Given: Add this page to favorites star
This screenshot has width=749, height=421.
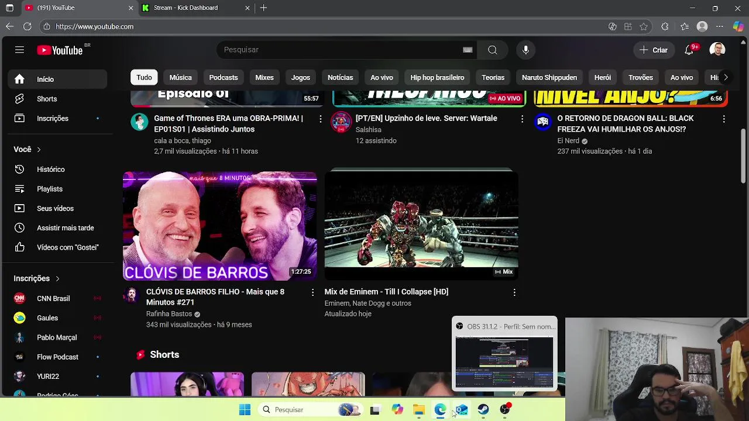Looking at the screenshot, I should click(644, 26).
